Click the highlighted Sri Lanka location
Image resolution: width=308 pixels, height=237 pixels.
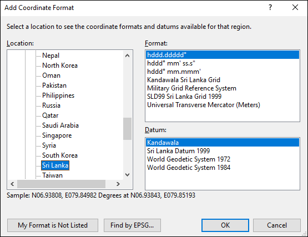click(x=55, y=165)
